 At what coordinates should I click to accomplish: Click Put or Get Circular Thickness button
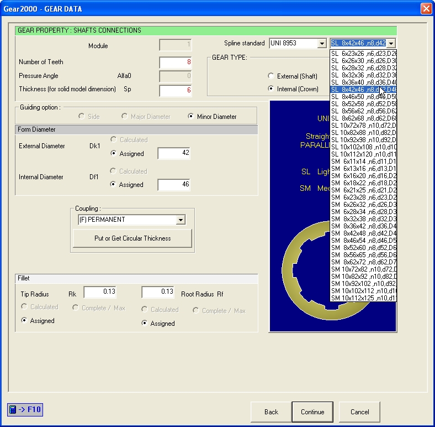coord(132,238)
